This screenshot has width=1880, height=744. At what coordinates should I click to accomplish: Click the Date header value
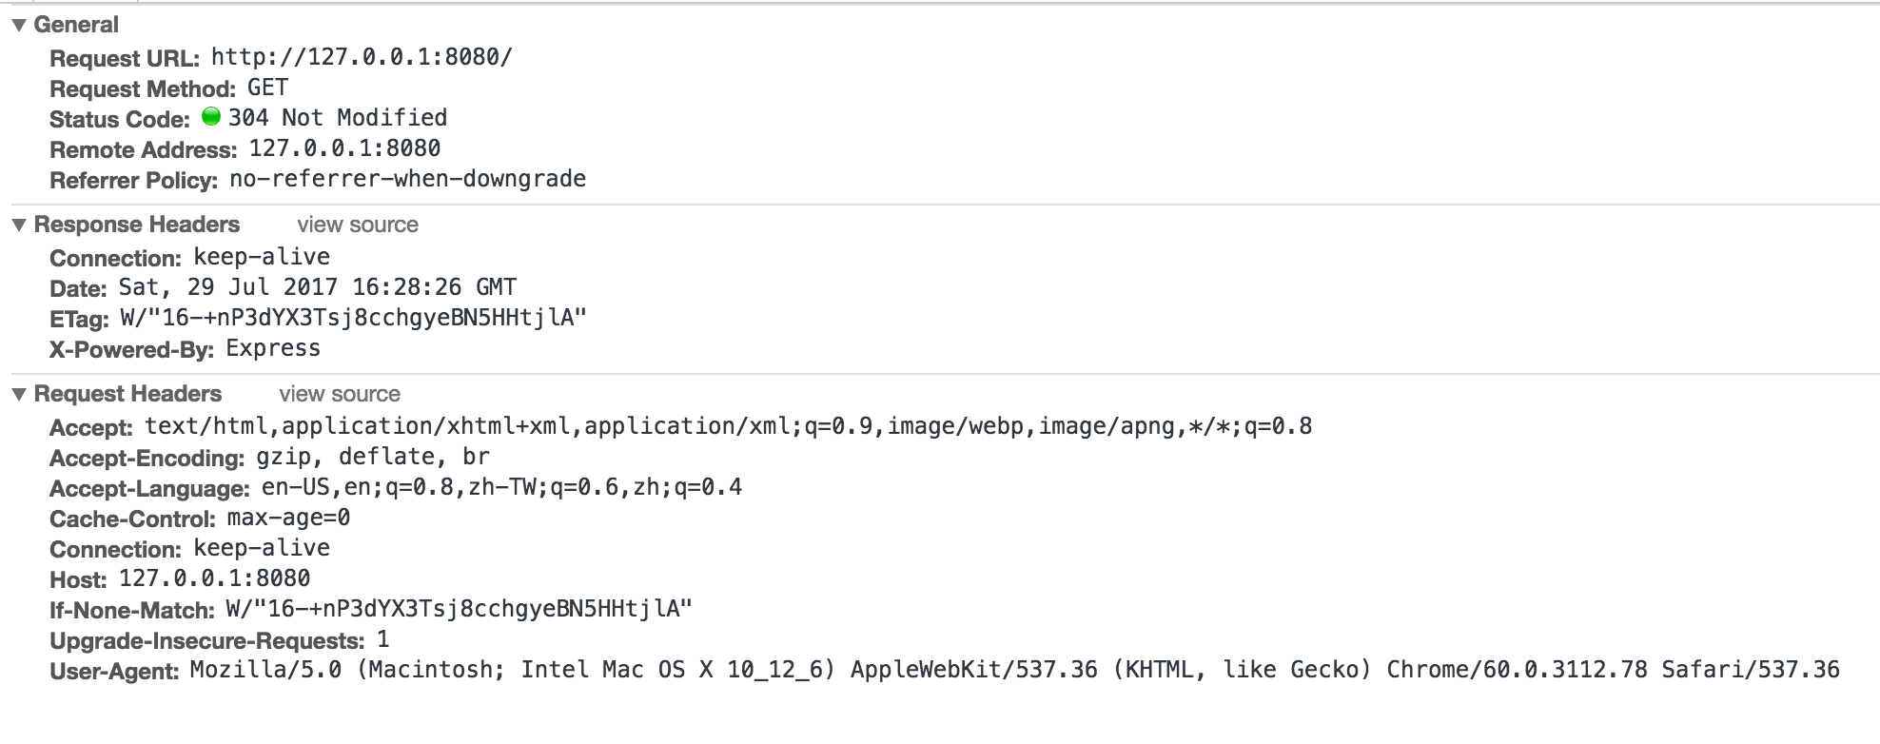point(318,287)
